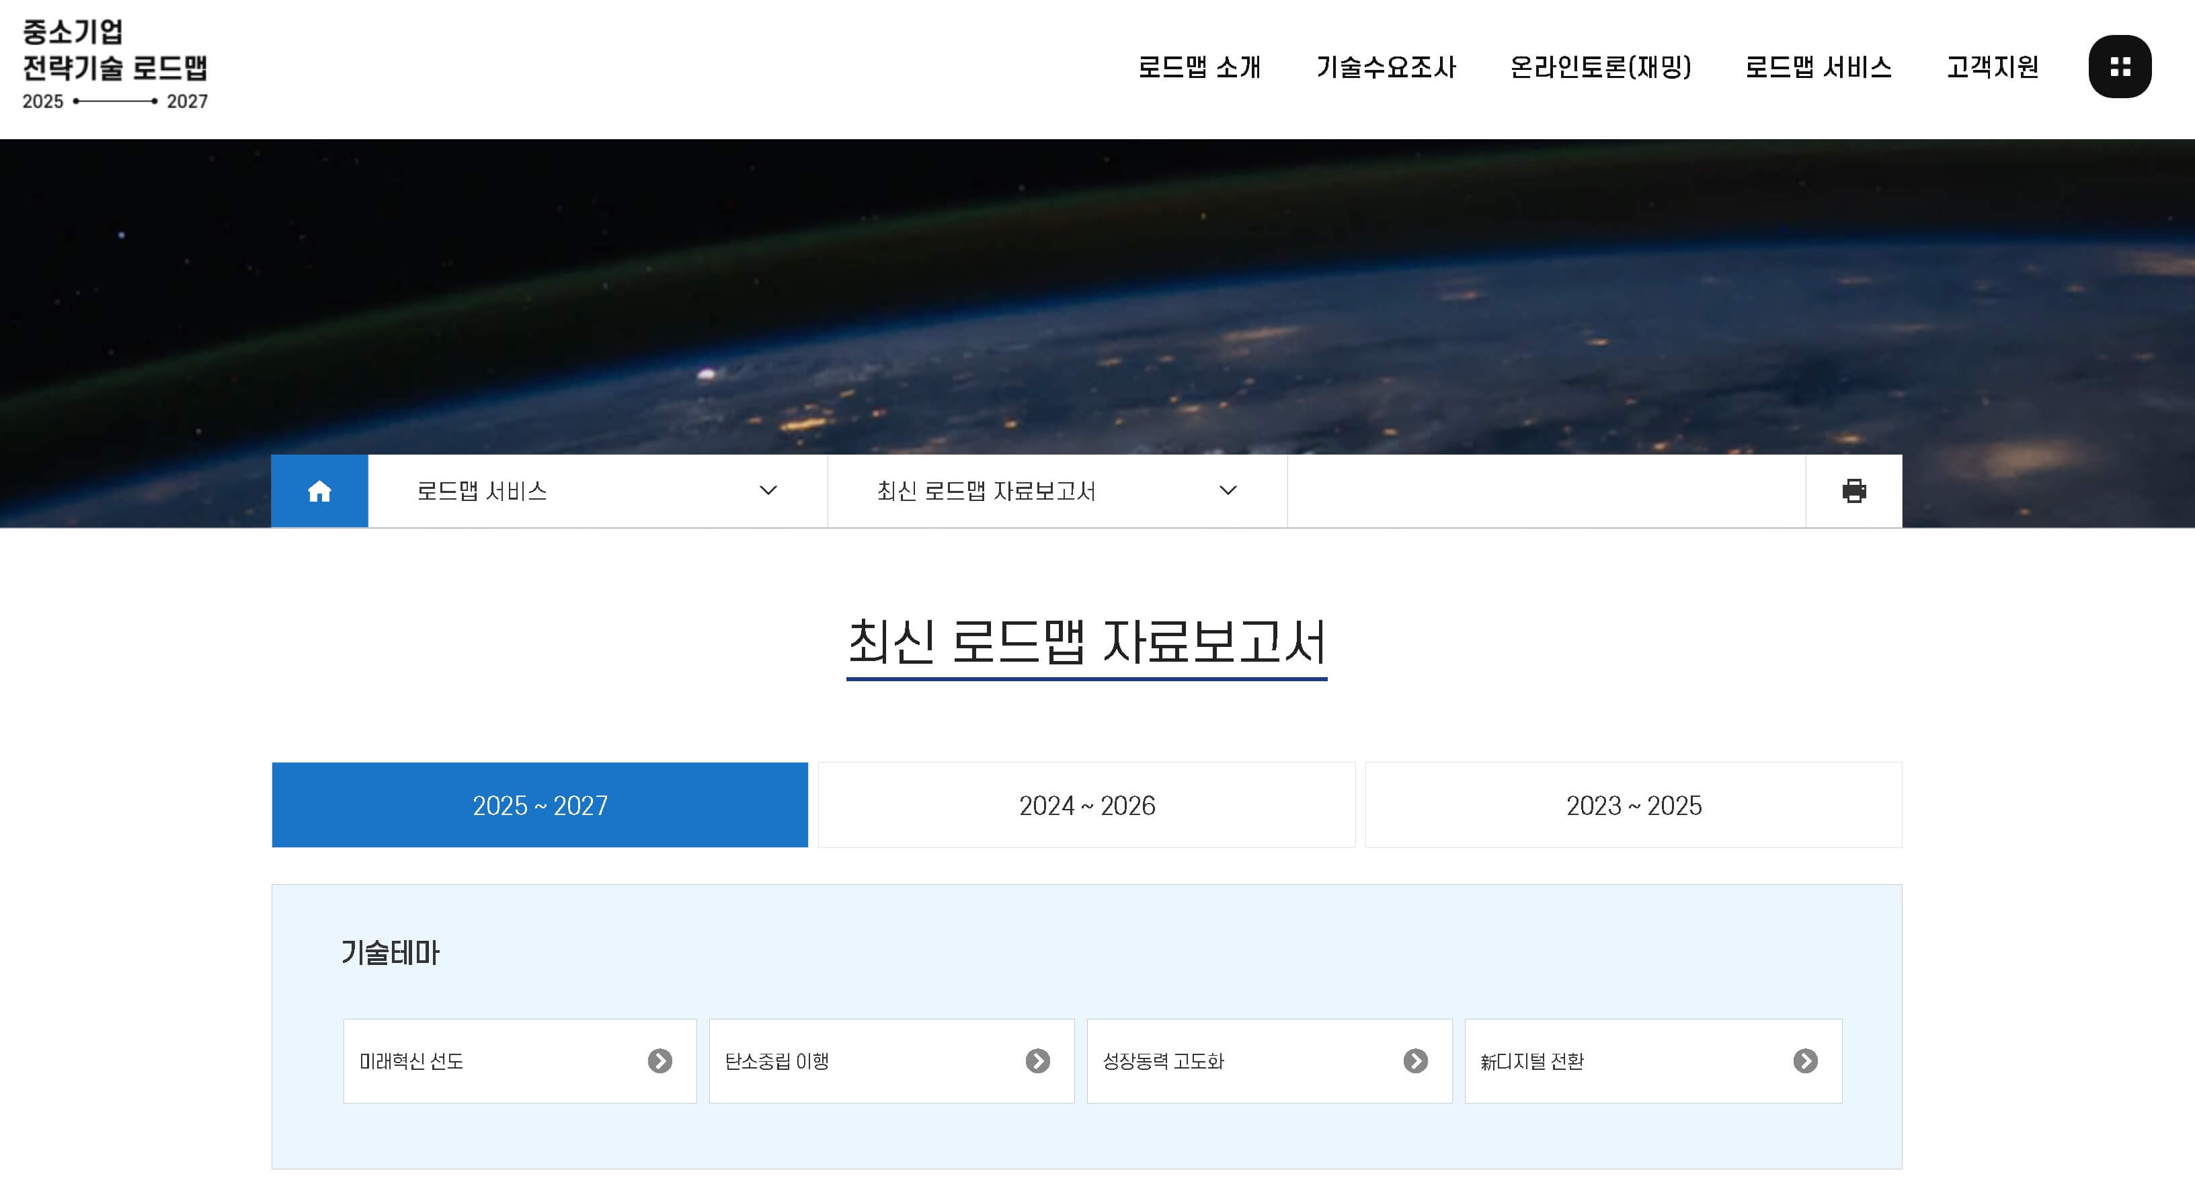This screenshot has width=2195, height=1199.
Task: Click arrow icon on 미래혁신 선도 card
Action: pyautogui.click(x=660, y=1061)
